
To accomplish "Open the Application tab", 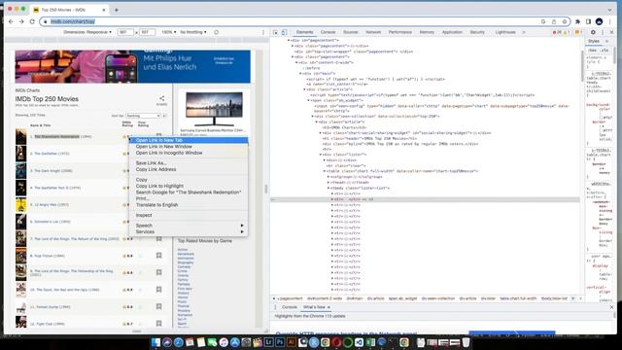I will coord(452,32).
